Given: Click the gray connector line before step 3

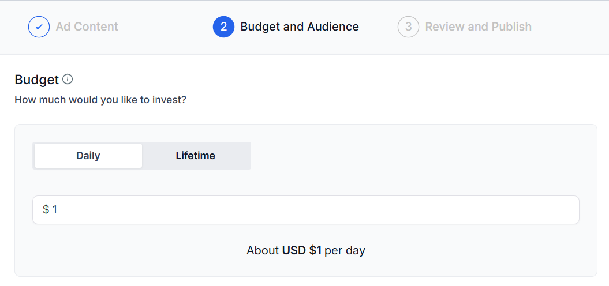Looking at the screenshot, I should click(378, 27).
